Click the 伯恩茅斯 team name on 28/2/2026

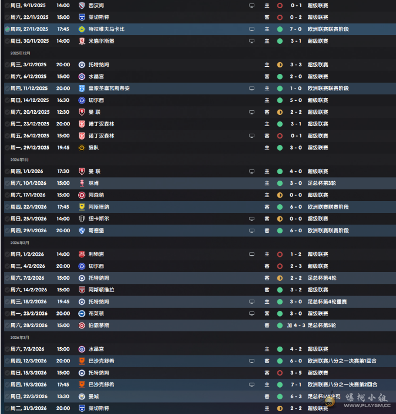click(x=98, y=325)
